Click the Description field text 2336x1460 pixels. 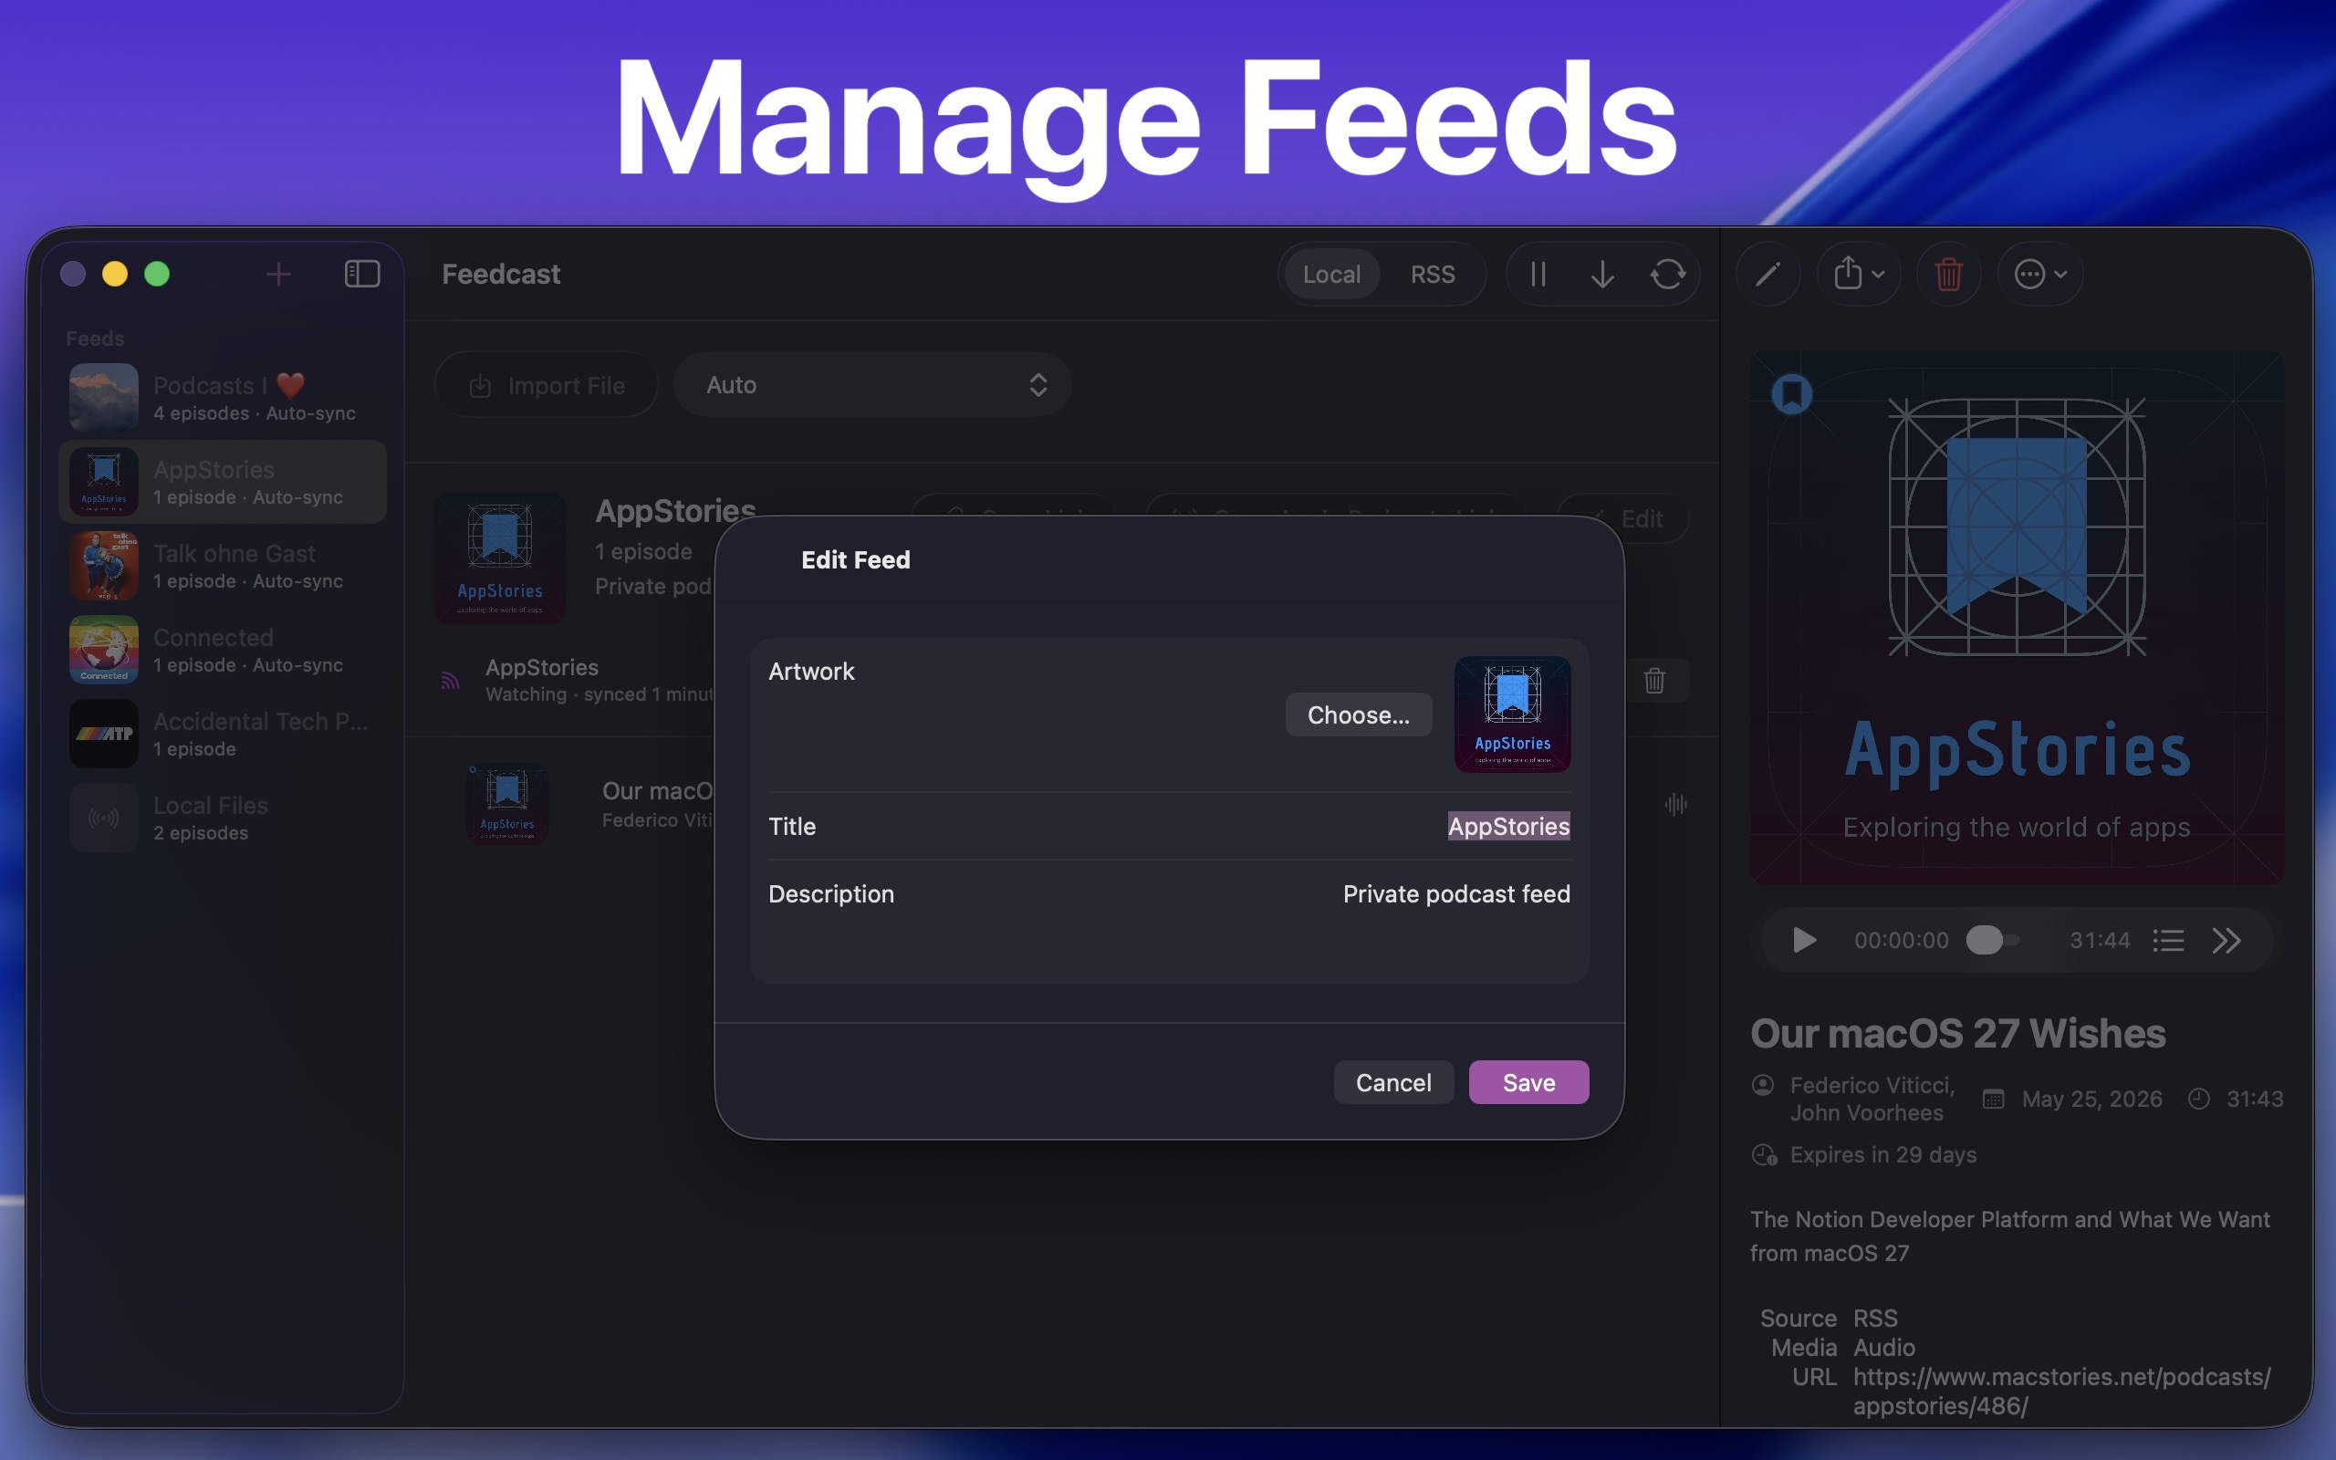click(1456, 894)
